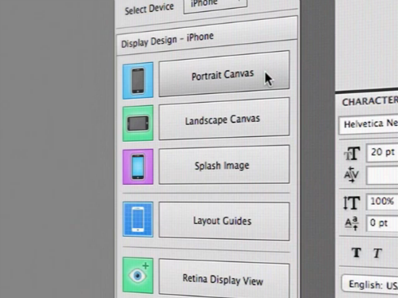Click the Select Device label
This screenshot has height=298, width=398.
point(149,9)
